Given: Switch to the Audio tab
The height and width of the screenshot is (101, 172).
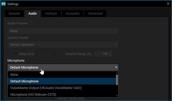Looking at the screenshot, I should (33, 14).
